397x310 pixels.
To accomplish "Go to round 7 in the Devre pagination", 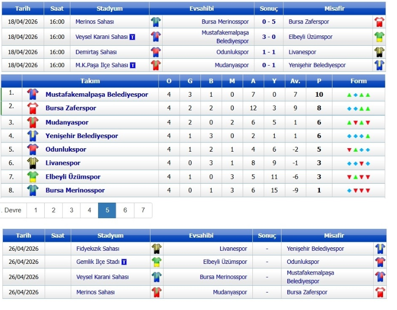I will (143, 210).
